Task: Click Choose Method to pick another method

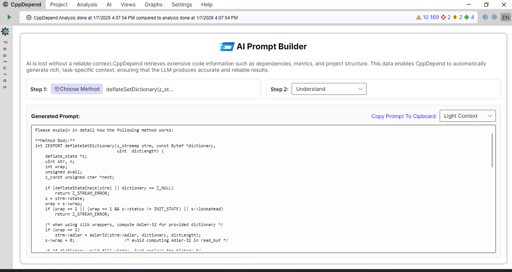Action: [76, 89]
